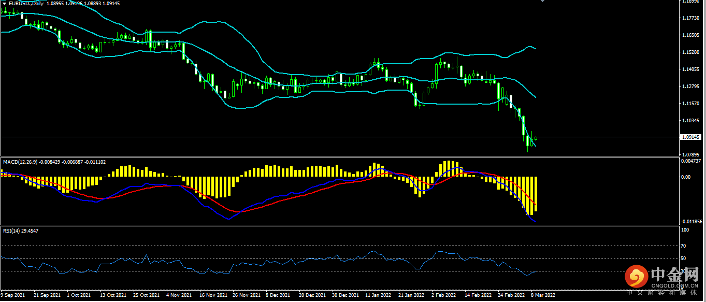Click the MACD 0.00 scale label
Screen dimensions: 706x302
pyautogui.click(x=685, y=177)
